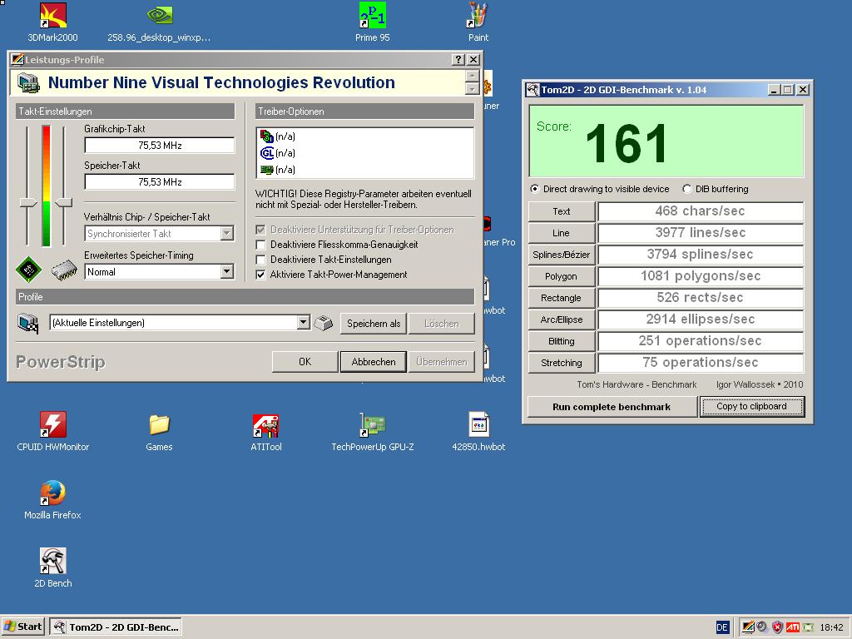Click the keyboard hotkey icon beside profile dropdown
852x639 pixels.
[x=324, y=323]
